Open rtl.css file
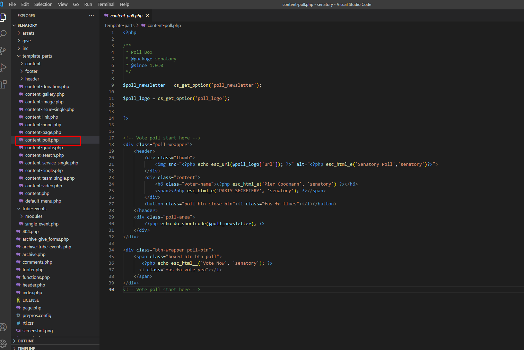Image resolution: width=524 pixels, height=350 pixels. (x=55, y=323)
